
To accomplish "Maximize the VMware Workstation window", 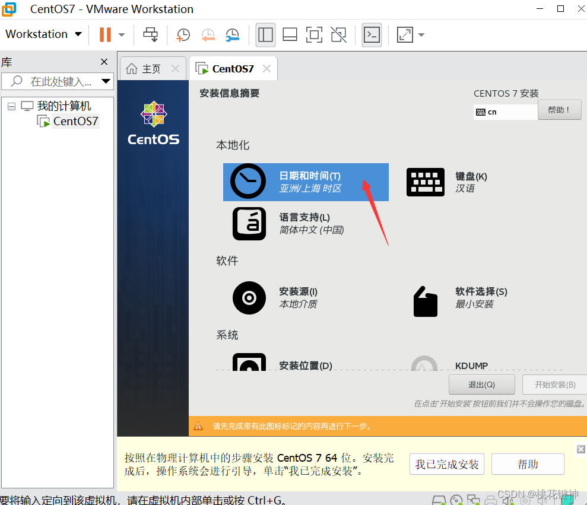I will [x=560, y=9].
